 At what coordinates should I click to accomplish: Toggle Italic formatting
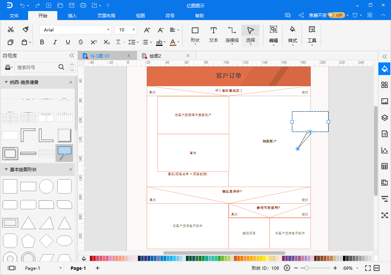(x=55, y=42)
